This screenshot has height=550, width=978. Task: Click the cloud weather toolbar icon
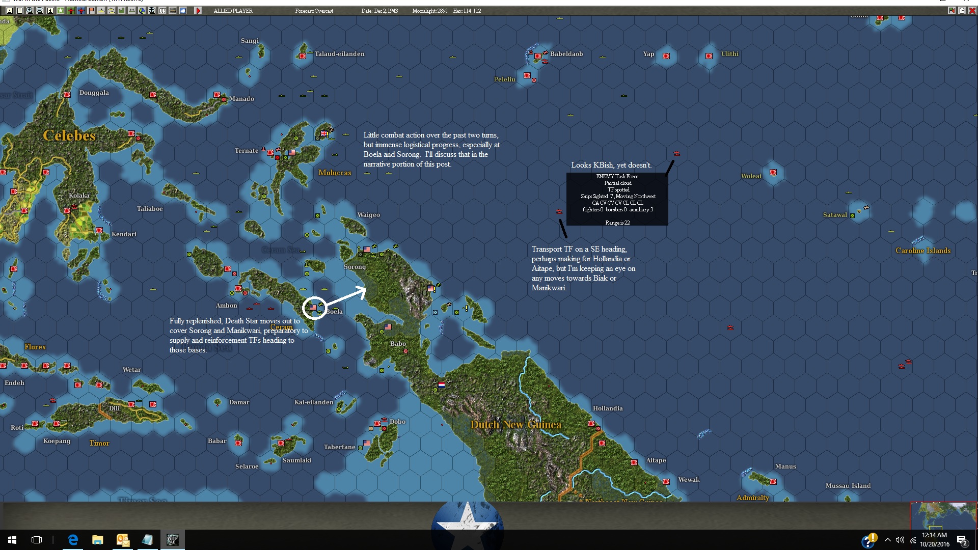click(182, 10)
